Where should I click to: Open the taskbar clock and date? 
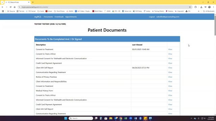pyautogui.click(x=211, y=118)
